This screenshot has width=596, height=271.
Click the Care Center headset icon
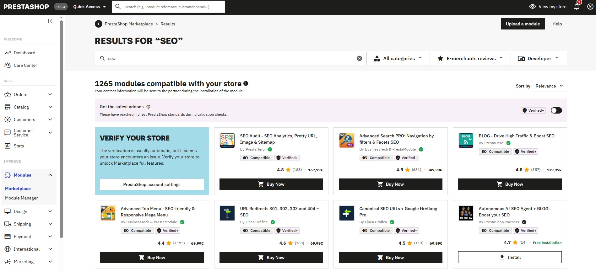tap(8, 65)
